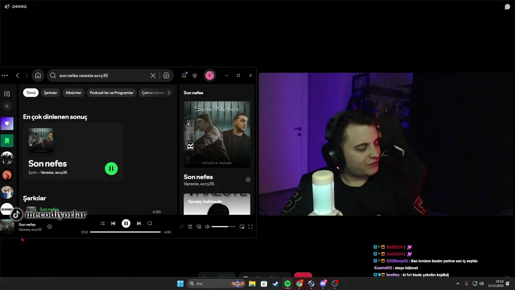
Task: Open the Liked Songs playlist
Action: pyautogui.click(x=7, y=124)
